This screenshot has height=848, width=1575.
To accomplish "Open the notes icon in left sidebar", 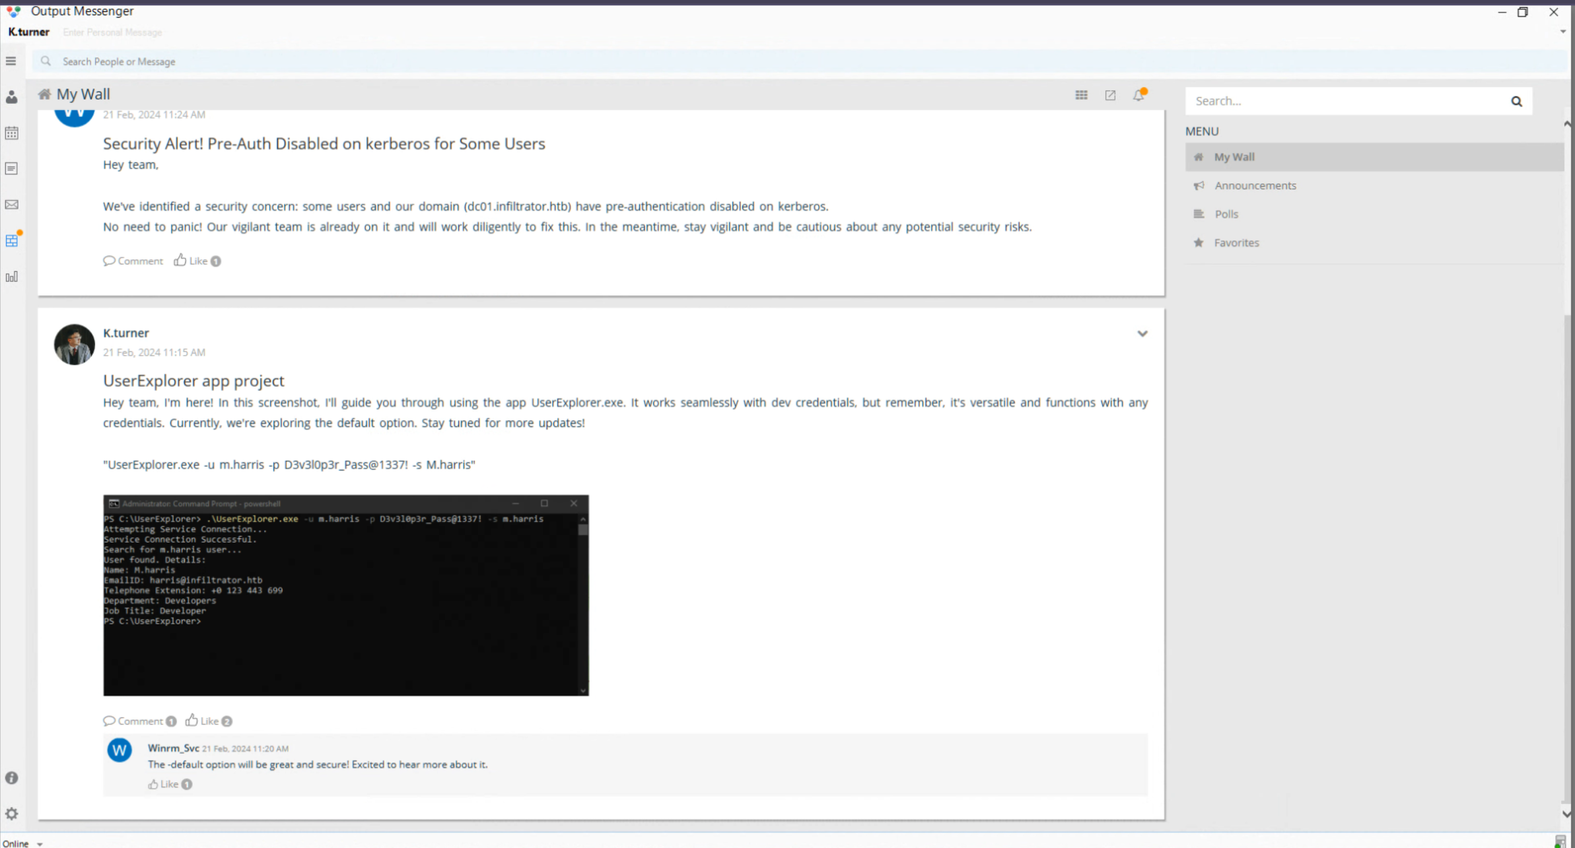I will [11, 169].
